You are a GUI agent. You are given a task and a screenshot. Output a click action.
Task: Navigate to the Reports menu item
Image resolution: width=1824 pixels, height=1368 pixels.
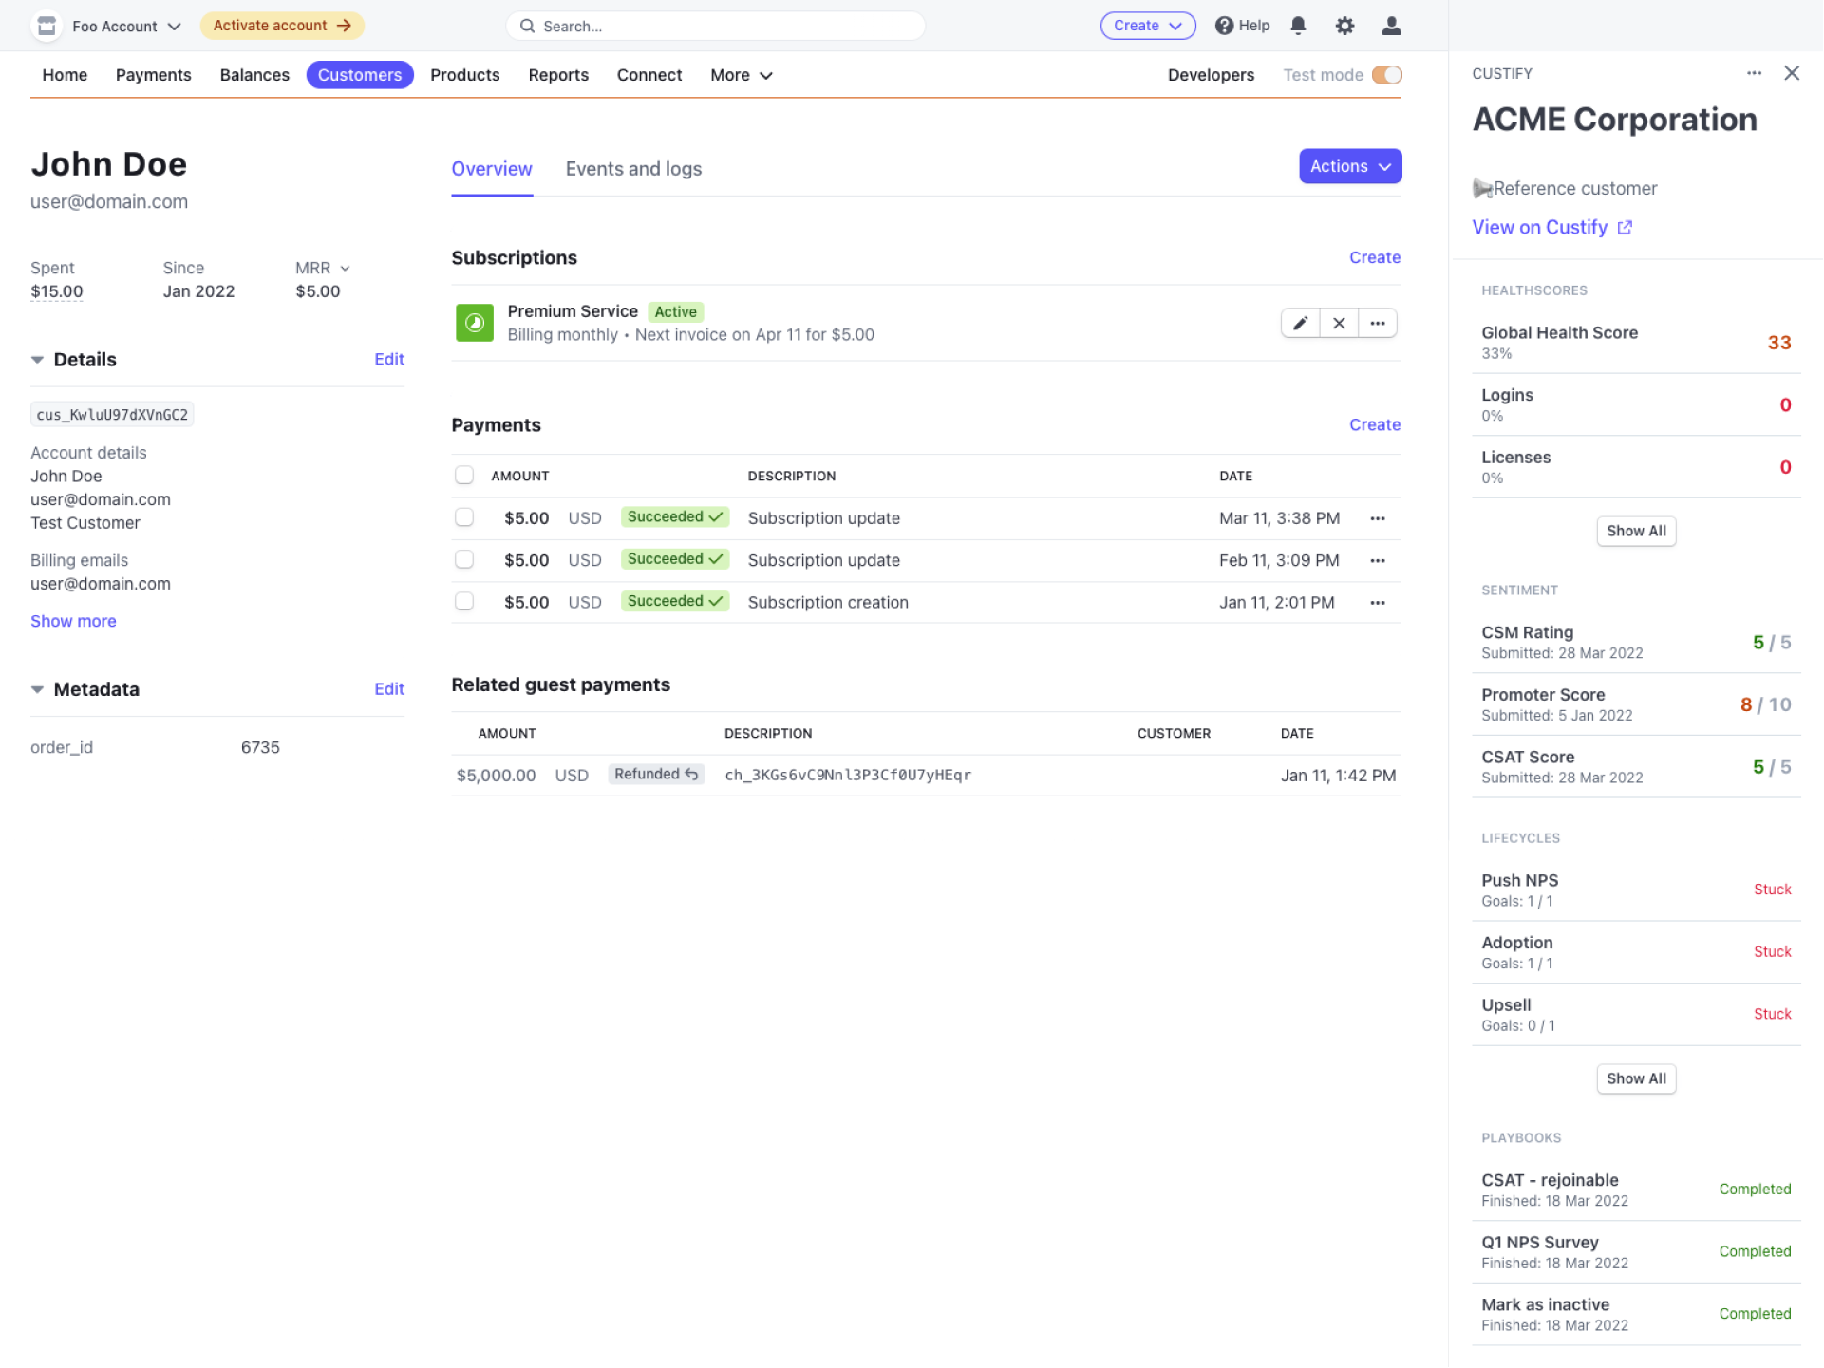click(558, 75)
